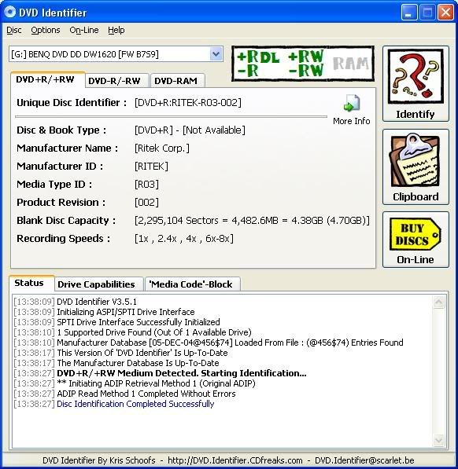Click the [002] product revision value
Screen dimensions: 458x469
coord(146,202)
